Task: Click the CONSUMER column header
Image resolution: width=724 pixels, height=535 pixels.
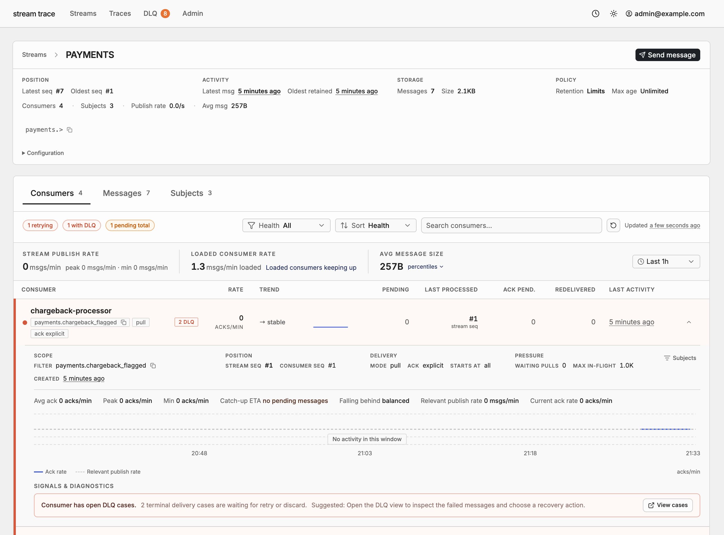Action: tap(38, 290)
